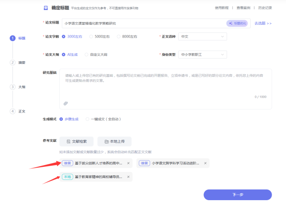This screenshot has height=209, width=286.
Task: Choose the AI生成 outline option
Action: click(x=69, y=55)
